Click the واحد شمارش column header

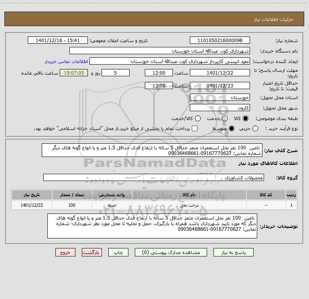[112, 195]
